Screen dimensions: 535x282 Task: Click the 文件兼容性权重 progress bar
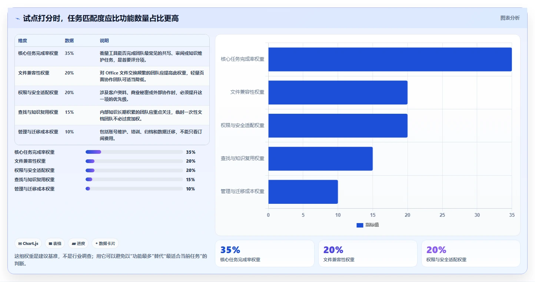[x=134, y=161]
